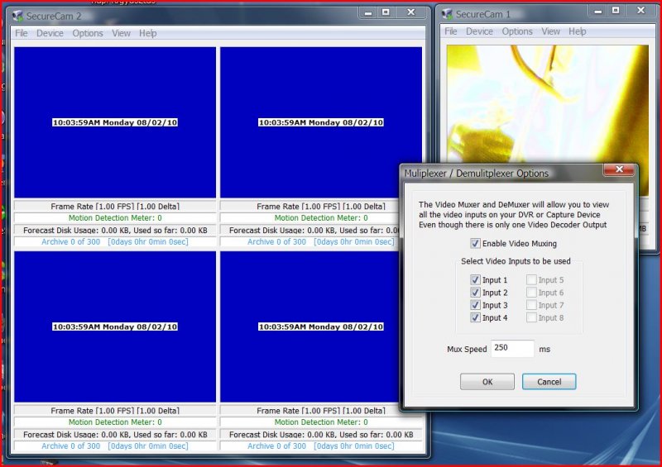Click the SecureCam 1 title bar app icon
The width and height of the screenshot is (662, 467).
point(447,14)
